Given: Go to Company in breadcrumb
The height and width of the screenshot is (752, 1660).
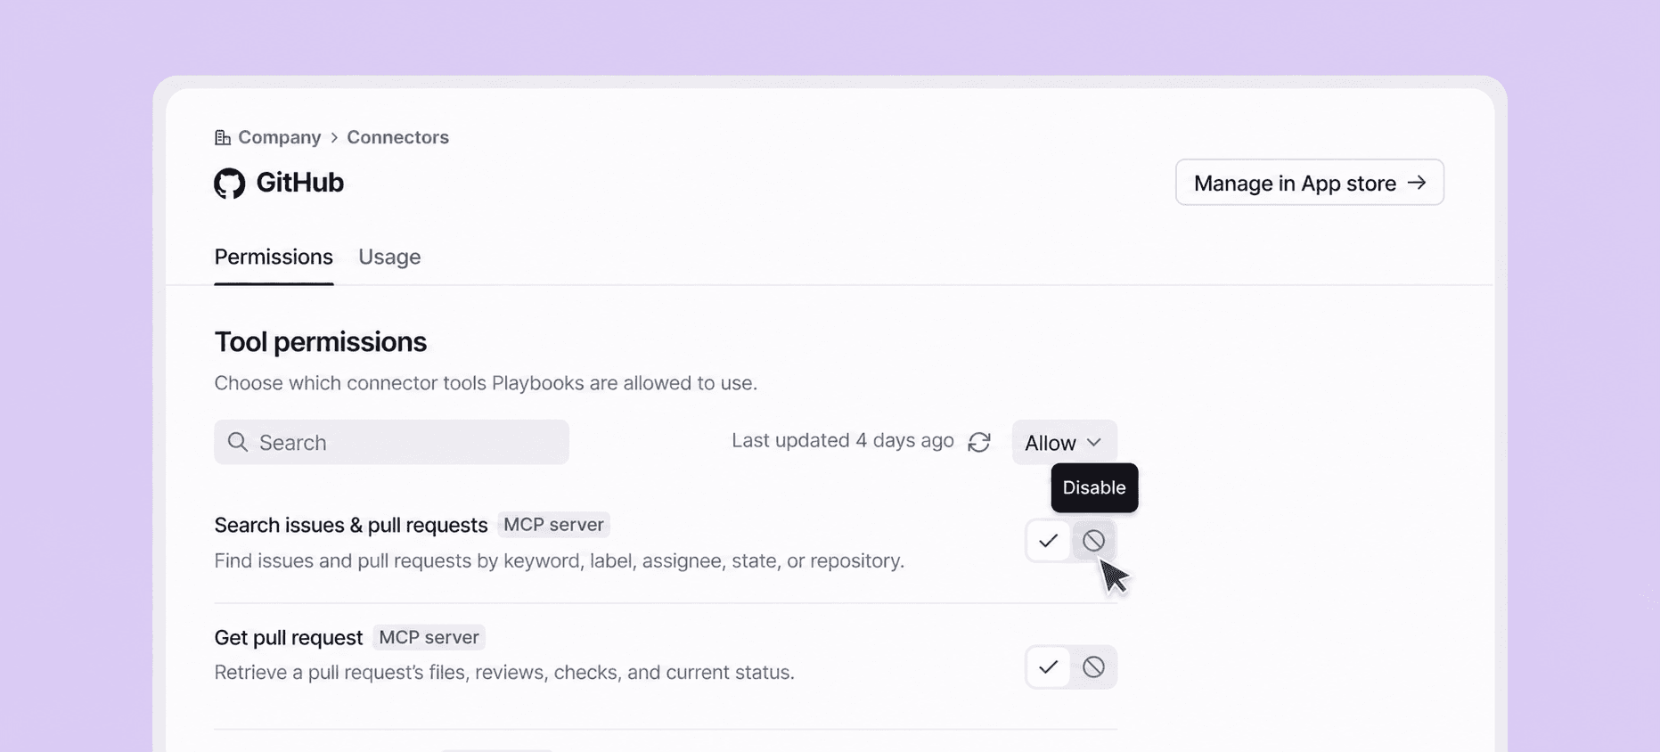Looking at the screenshot, I should (280, 137).
